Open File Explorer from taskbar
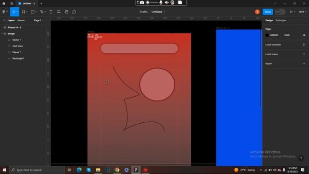The width and height of the screenshot is (309, 174). [98, 170]
